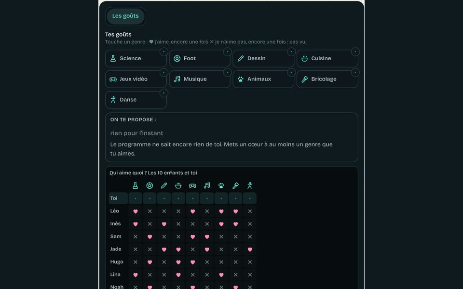This screenshot has height=289, width=463.
Task: Mark the Bricolage genre as liked
Action: [x=327, y=79]
